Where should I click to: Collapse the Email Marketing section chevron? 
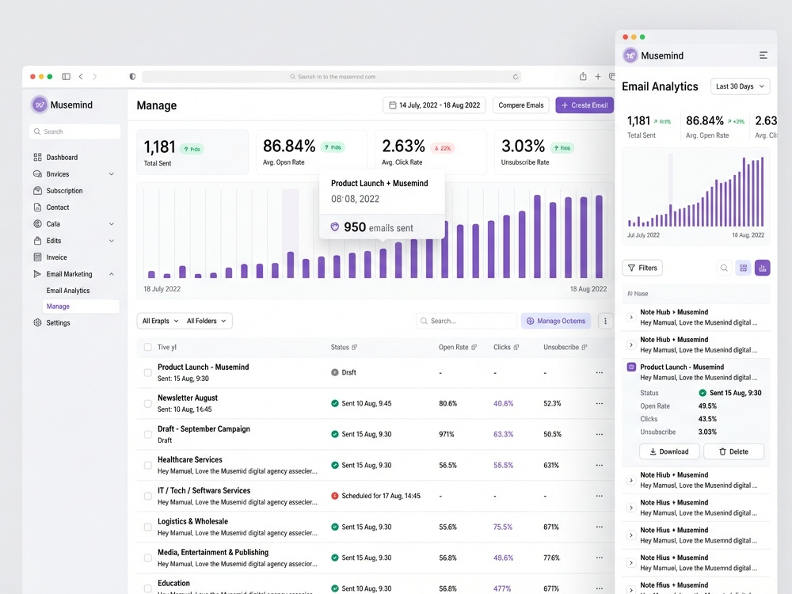[111, 274]
